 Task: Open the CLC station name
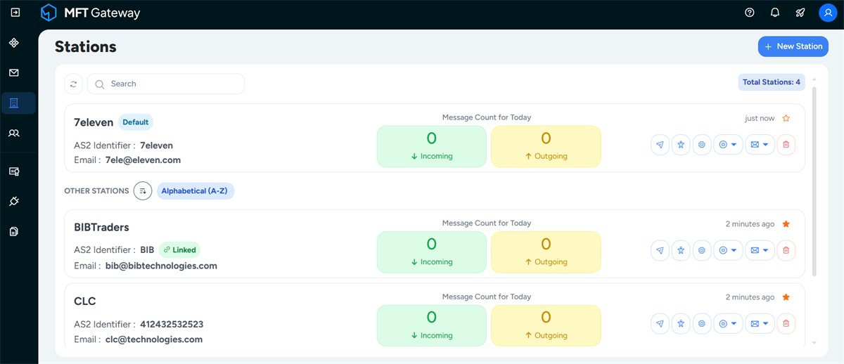click(x=85, y=301)
